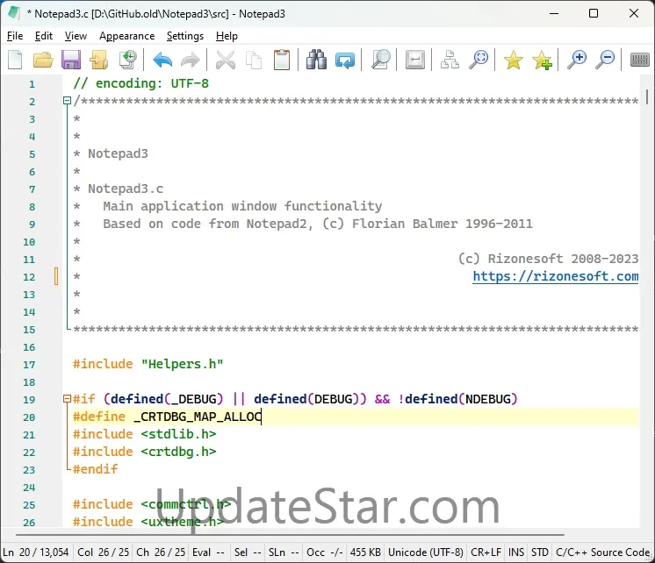Click the grayed Redo arrow icon

coord(190,61)
